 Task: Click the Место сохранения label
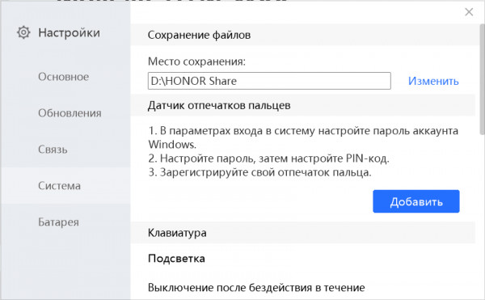pos(196,61)
